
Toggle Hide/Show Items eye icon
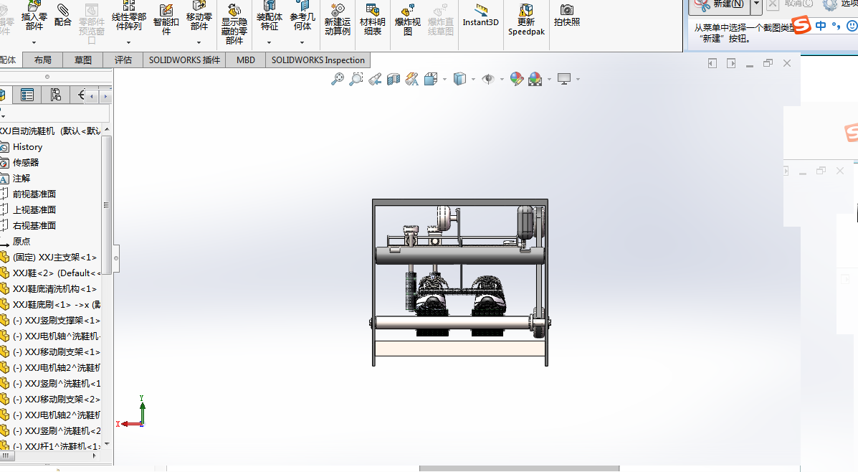(x=488, y=79)
